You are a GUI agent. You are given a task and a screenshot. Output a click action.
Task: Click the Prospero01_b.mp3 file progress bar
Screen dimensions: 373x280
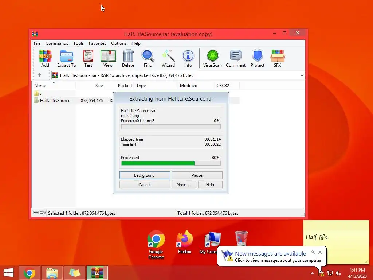point(171,127)
